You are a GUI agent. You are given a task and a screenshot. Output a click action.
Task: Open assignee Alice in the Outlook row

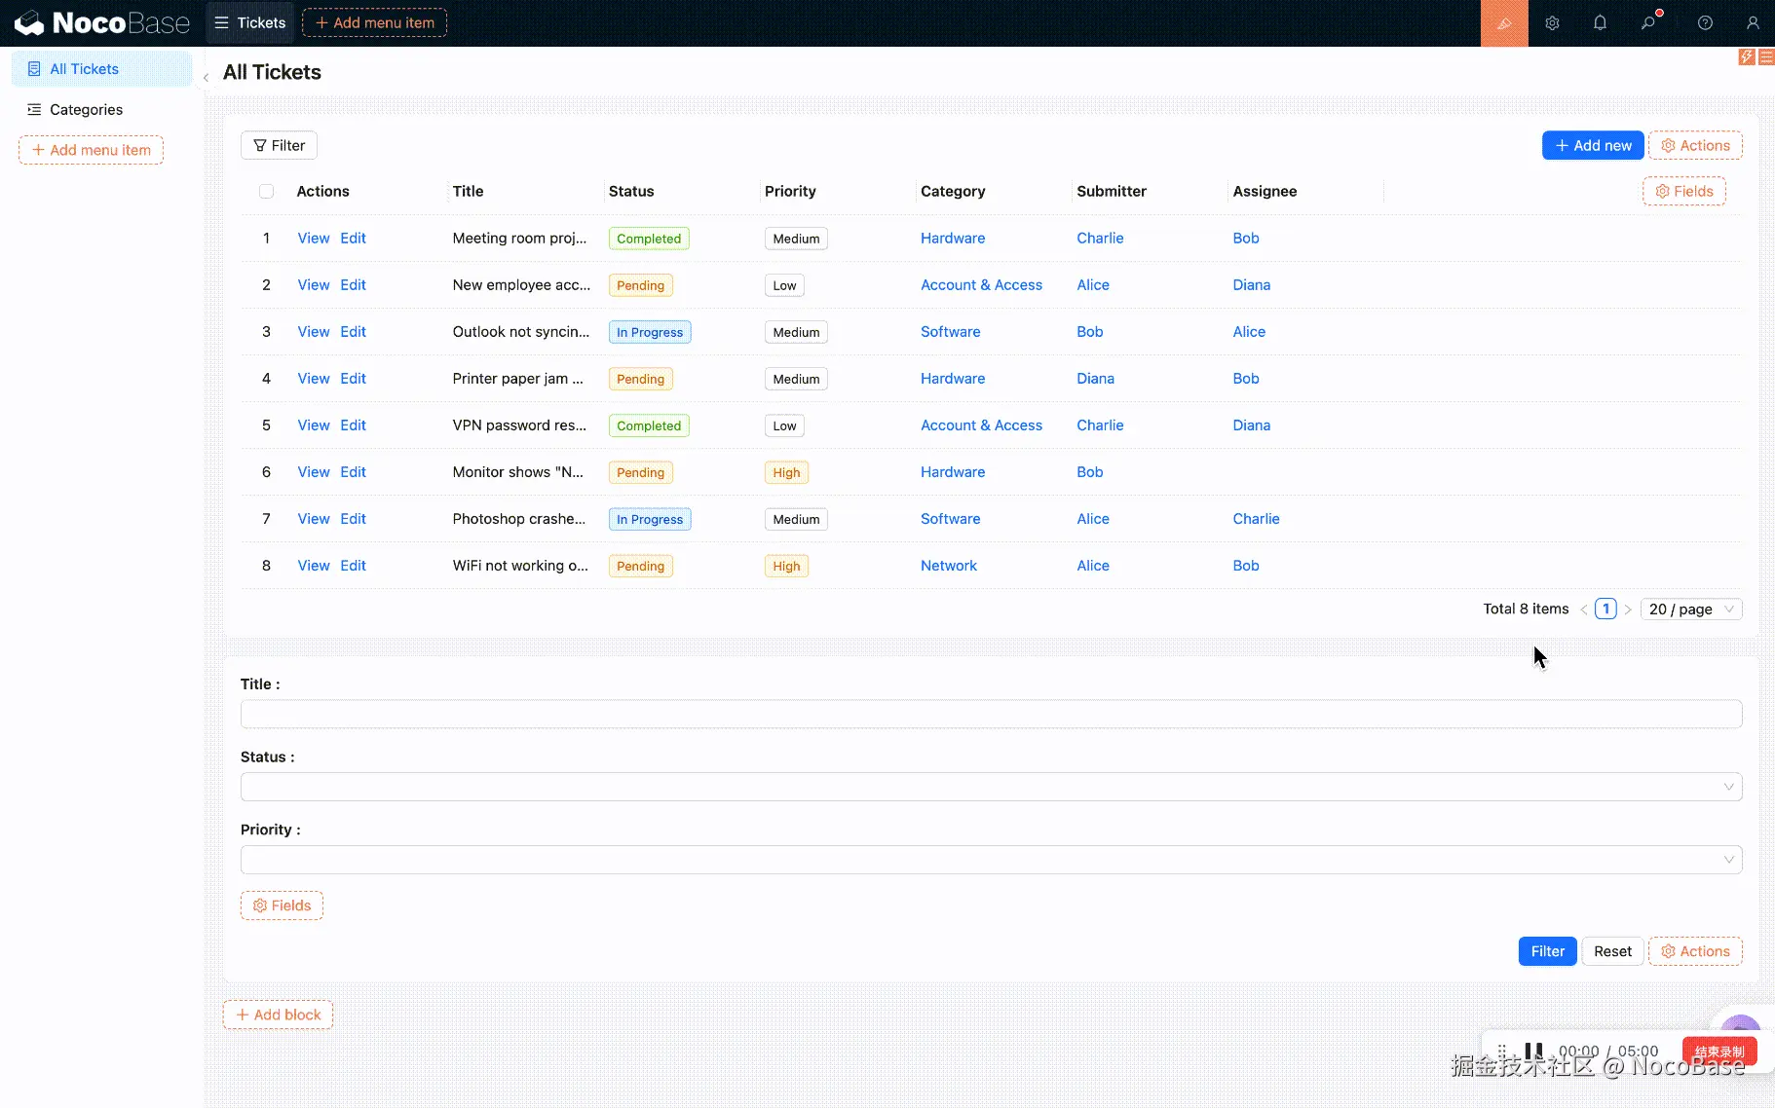(1249, 332)
